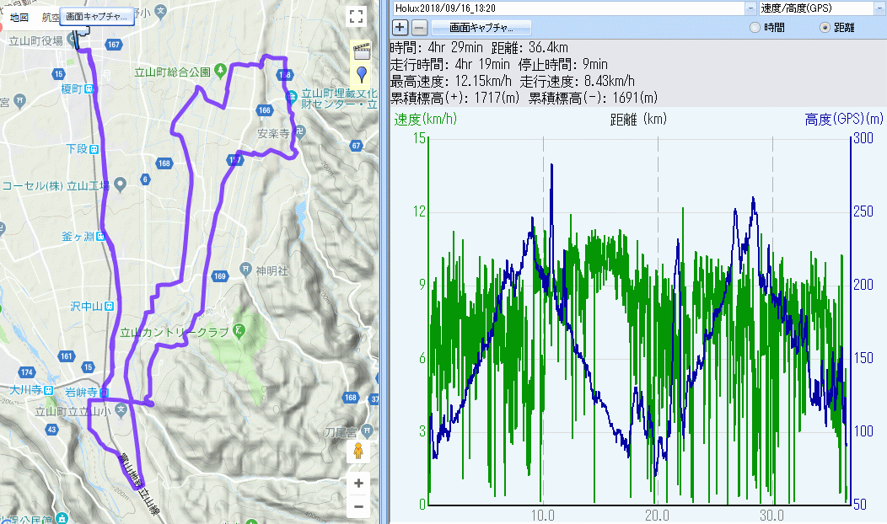Select the 距離 radio button
Screen dimensions: 887x524
pos(825,28)
